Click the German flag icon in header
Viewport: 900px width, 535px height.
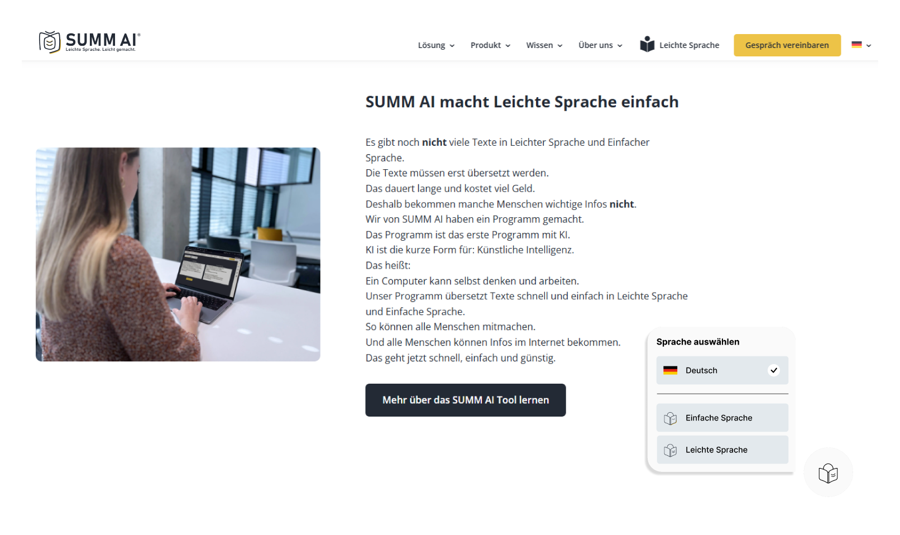[x=856, y=45]
